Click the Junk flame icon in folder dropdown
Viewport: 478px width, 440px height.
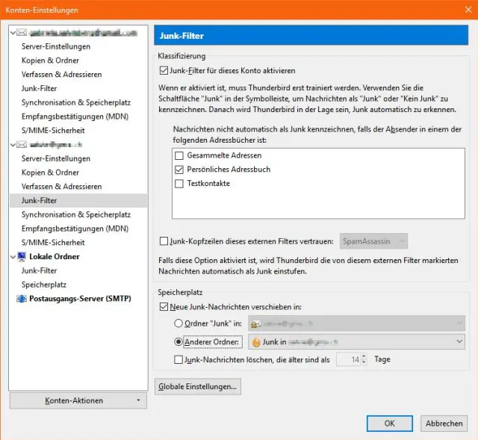coord(256,342)
